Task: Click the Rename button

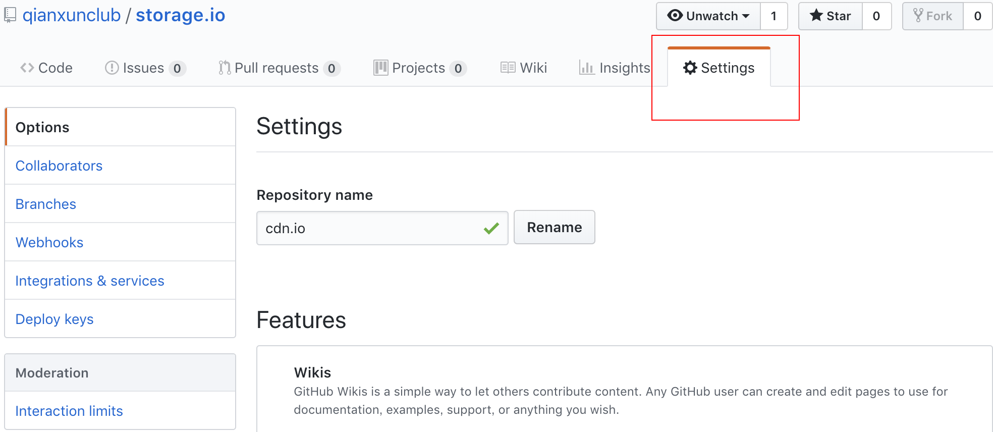Action: click(555, 228)
